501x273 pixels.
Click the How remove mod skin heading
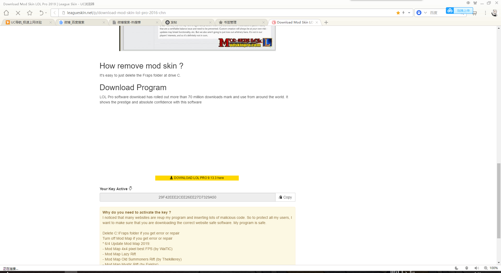tap(141, 66)
